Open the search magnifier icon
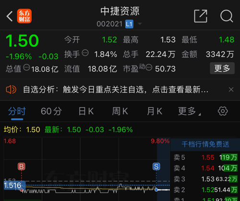The width and height of the screenshot is (240, 201). tap(227, 16)
